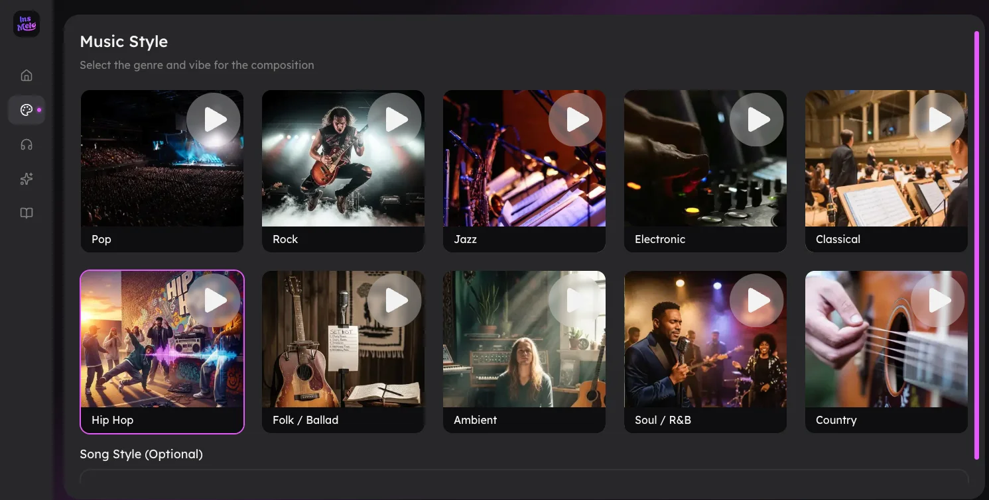Pick the Electronic genre label
The width and height of the screenshot is (989, 500).
coord(659,239)
